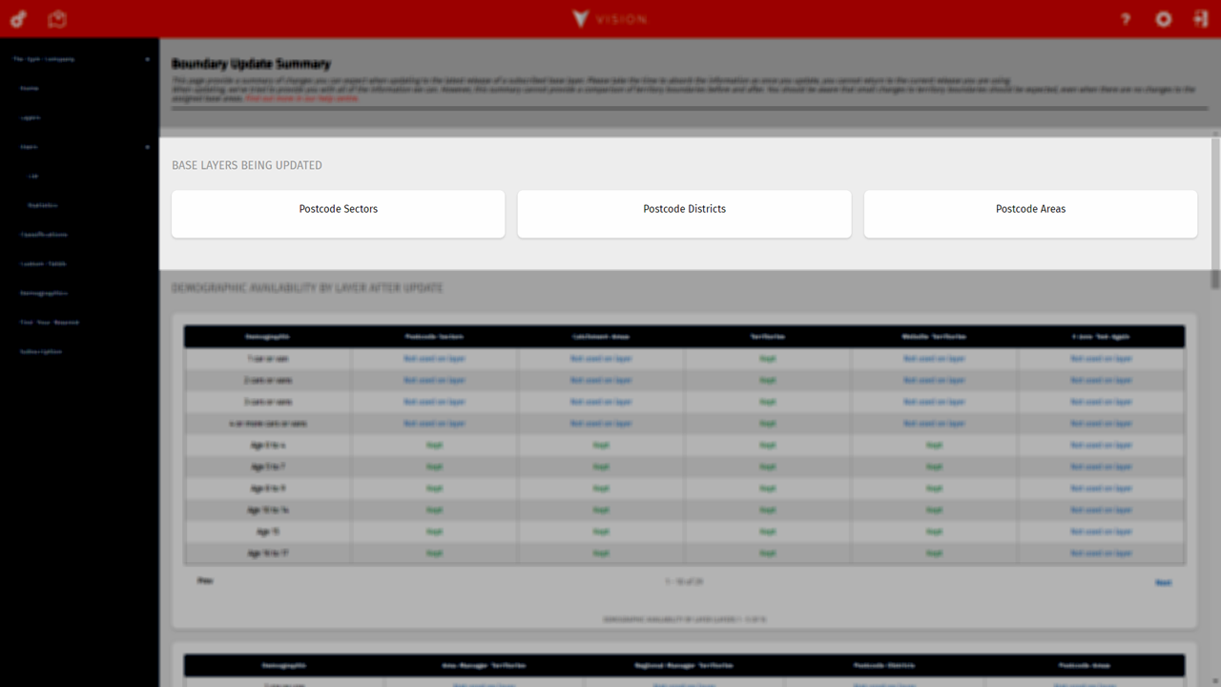Open Demographics in the left sidebar
This screenshot has height=687, width=1221.
44,293
